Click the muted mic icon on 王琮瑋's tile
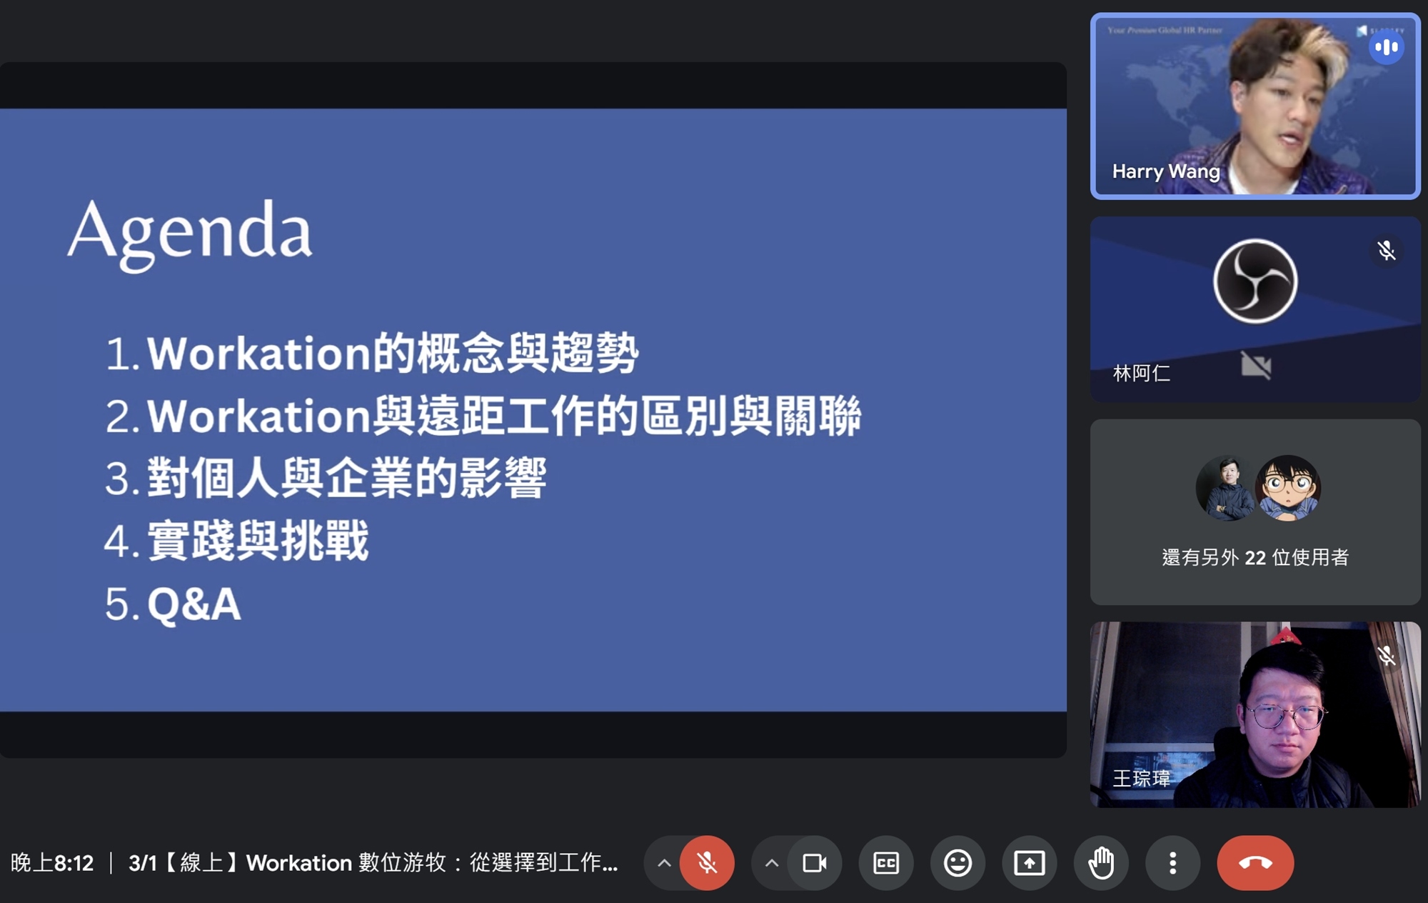 pyautogui.click(x=1386, y=656)
